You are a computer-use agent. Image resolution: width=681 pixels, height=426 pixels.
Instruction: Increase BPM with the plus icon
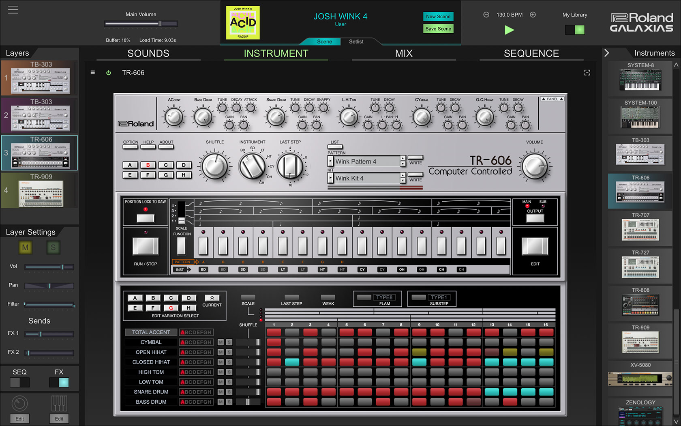coord(533,15)
